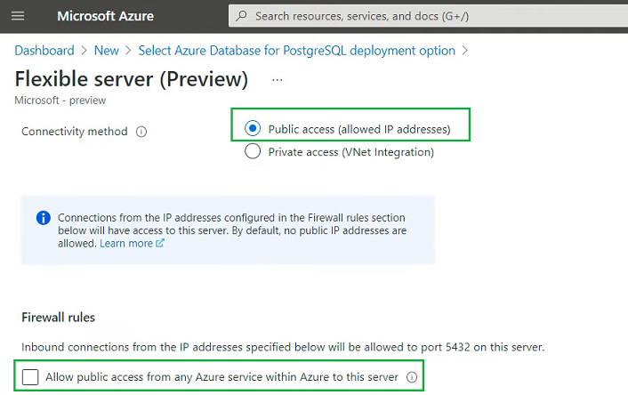Click external link icon after Learn more
The image size is (628, 395).
(x=160, y=243)
